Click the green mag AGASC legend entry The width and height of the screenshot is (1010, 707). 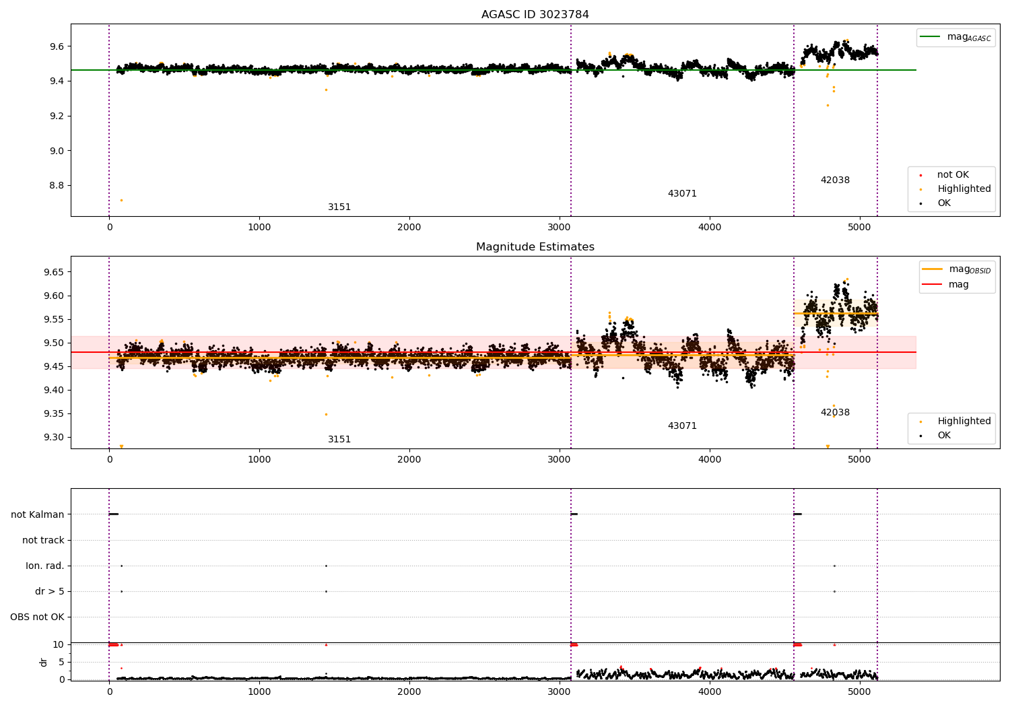tap(955, 37)
